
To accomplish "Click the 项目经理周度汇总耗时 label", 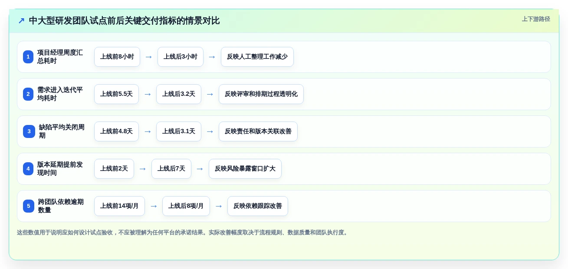I will [x=60, y=57].
